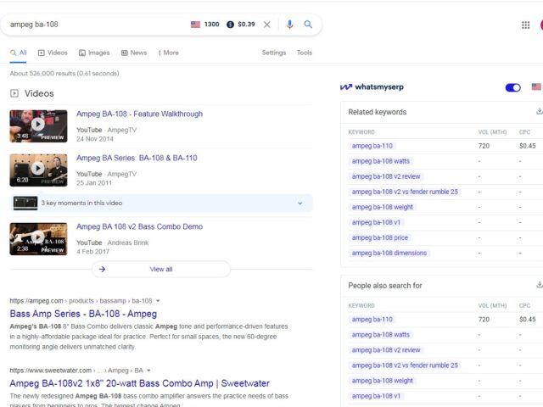Viewport: 543px width, 407px height.
Task: Play the BA Series 6:20 video thumbnail
Action: (38, 170)
